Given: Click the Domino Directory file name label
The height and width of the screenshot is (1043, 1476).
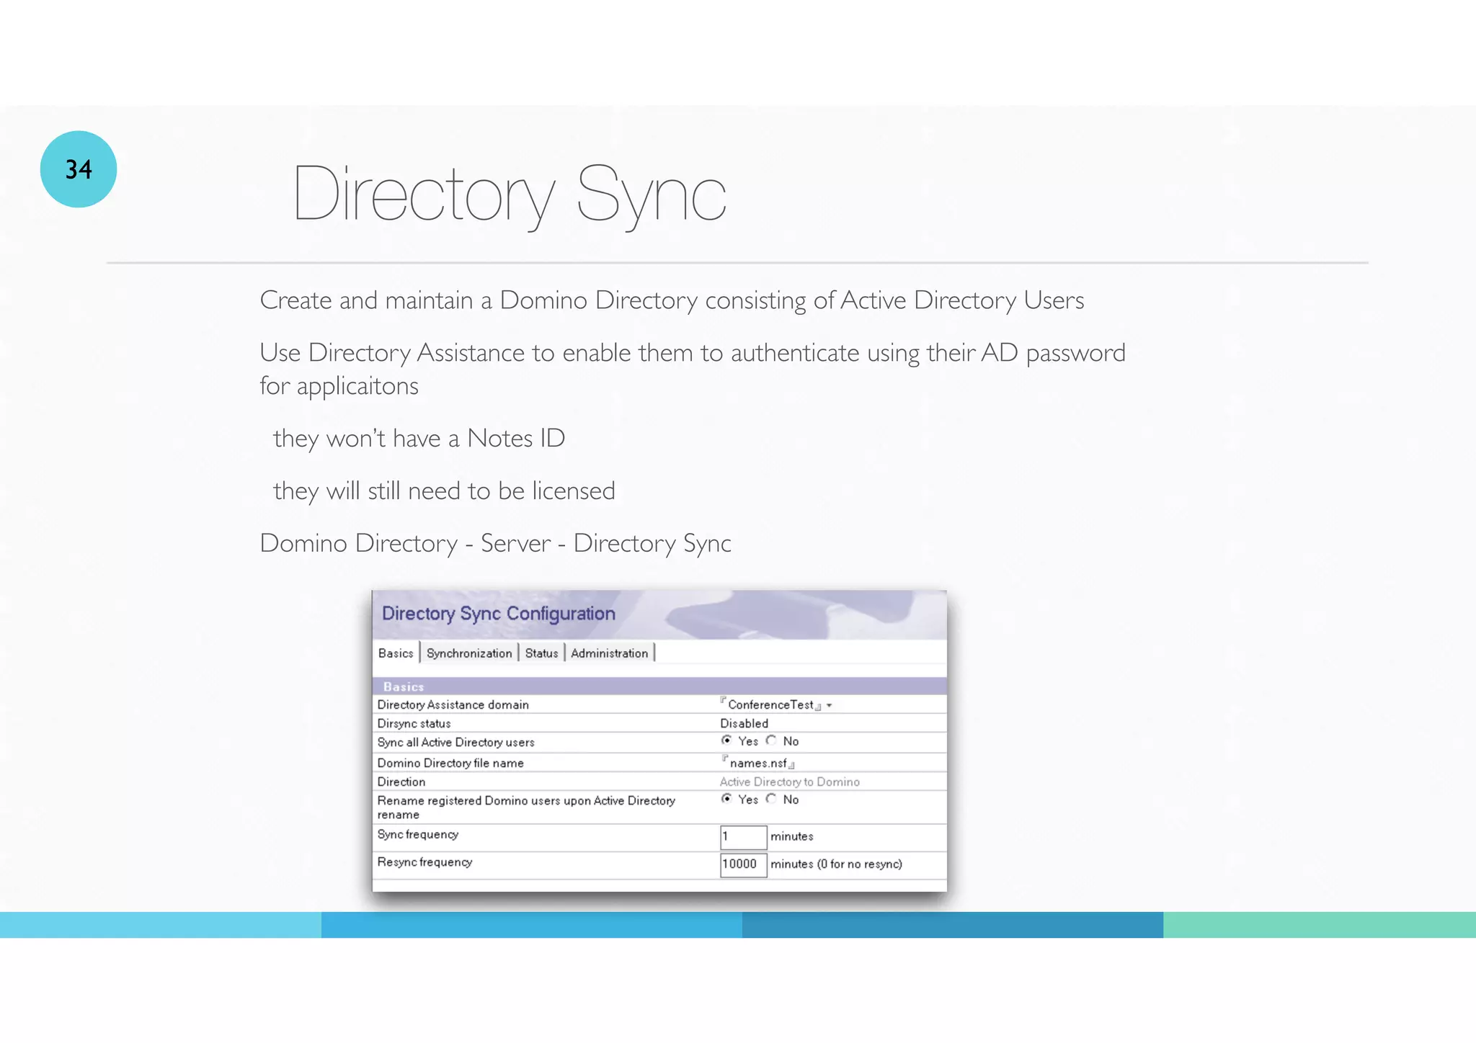Looking at the screenshot, I should coord(450,763).
